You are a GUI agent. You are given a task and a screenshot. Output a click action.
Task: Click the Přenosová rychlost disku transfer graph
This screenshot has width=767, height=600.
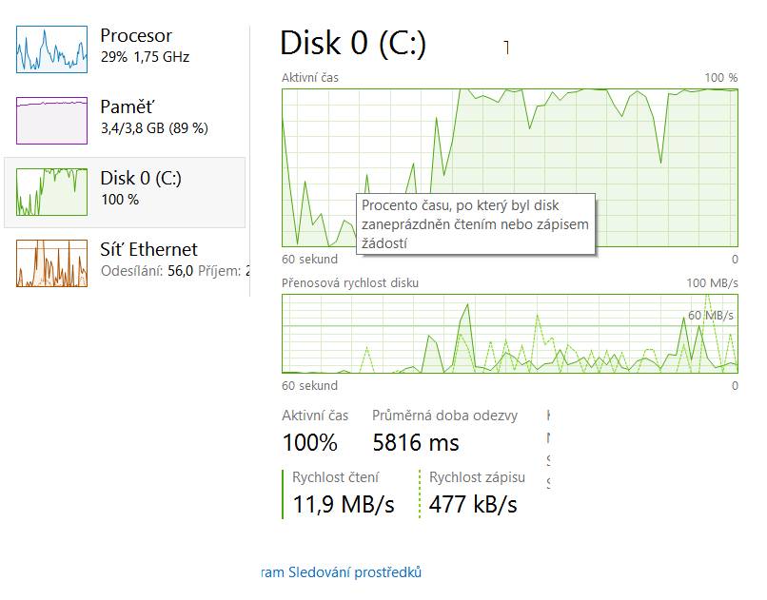[510, 334]
